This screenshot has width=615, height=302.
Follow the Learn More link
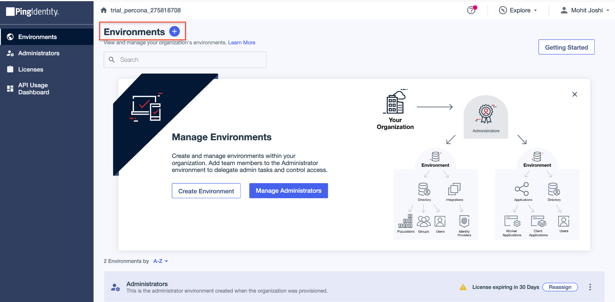[x=241, y=43]
